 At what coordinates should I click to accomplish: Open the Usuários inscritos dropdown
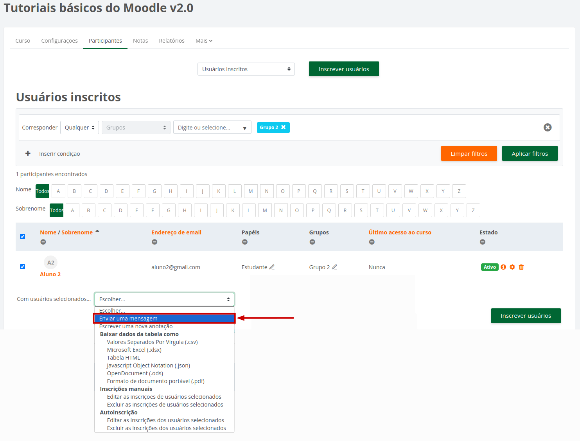246,69
